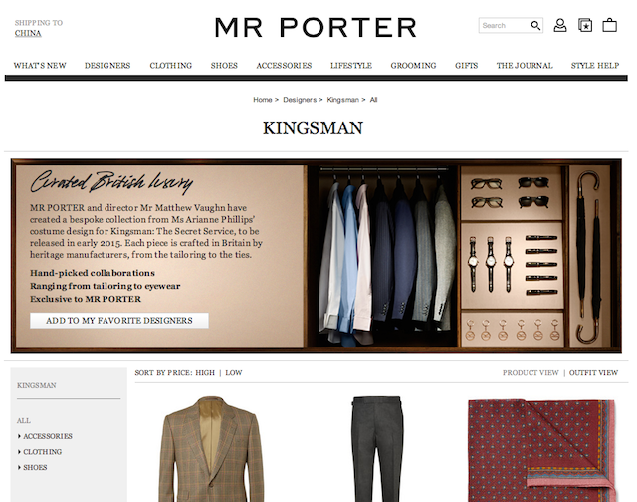Switch to Product View
Image resolution: width=637 pixels, height=502 pixels.
(x=531, y=372)
